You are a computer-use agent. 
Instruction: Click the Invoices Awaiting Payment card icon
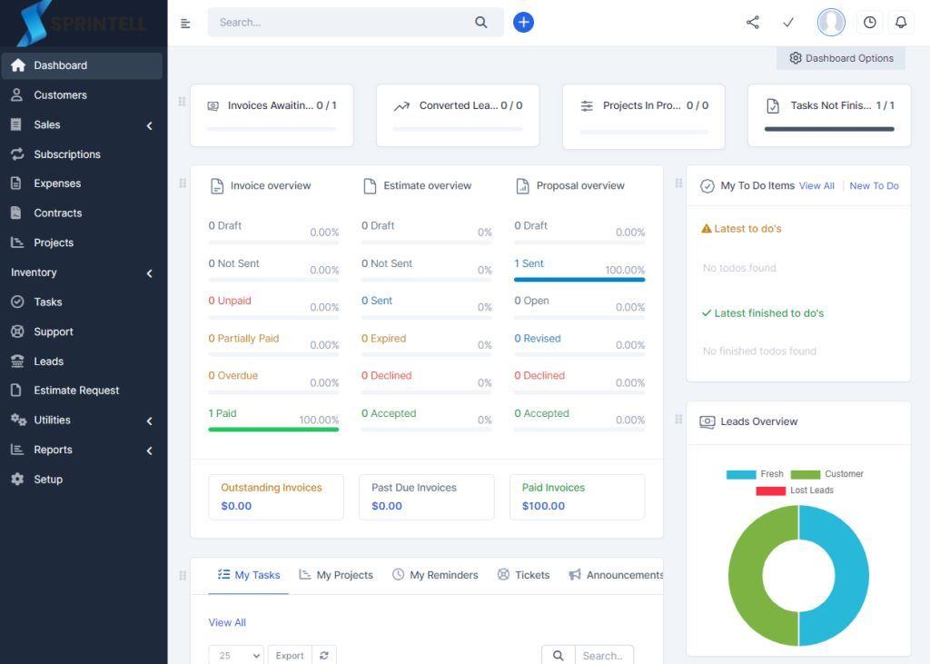pos(213,106)
